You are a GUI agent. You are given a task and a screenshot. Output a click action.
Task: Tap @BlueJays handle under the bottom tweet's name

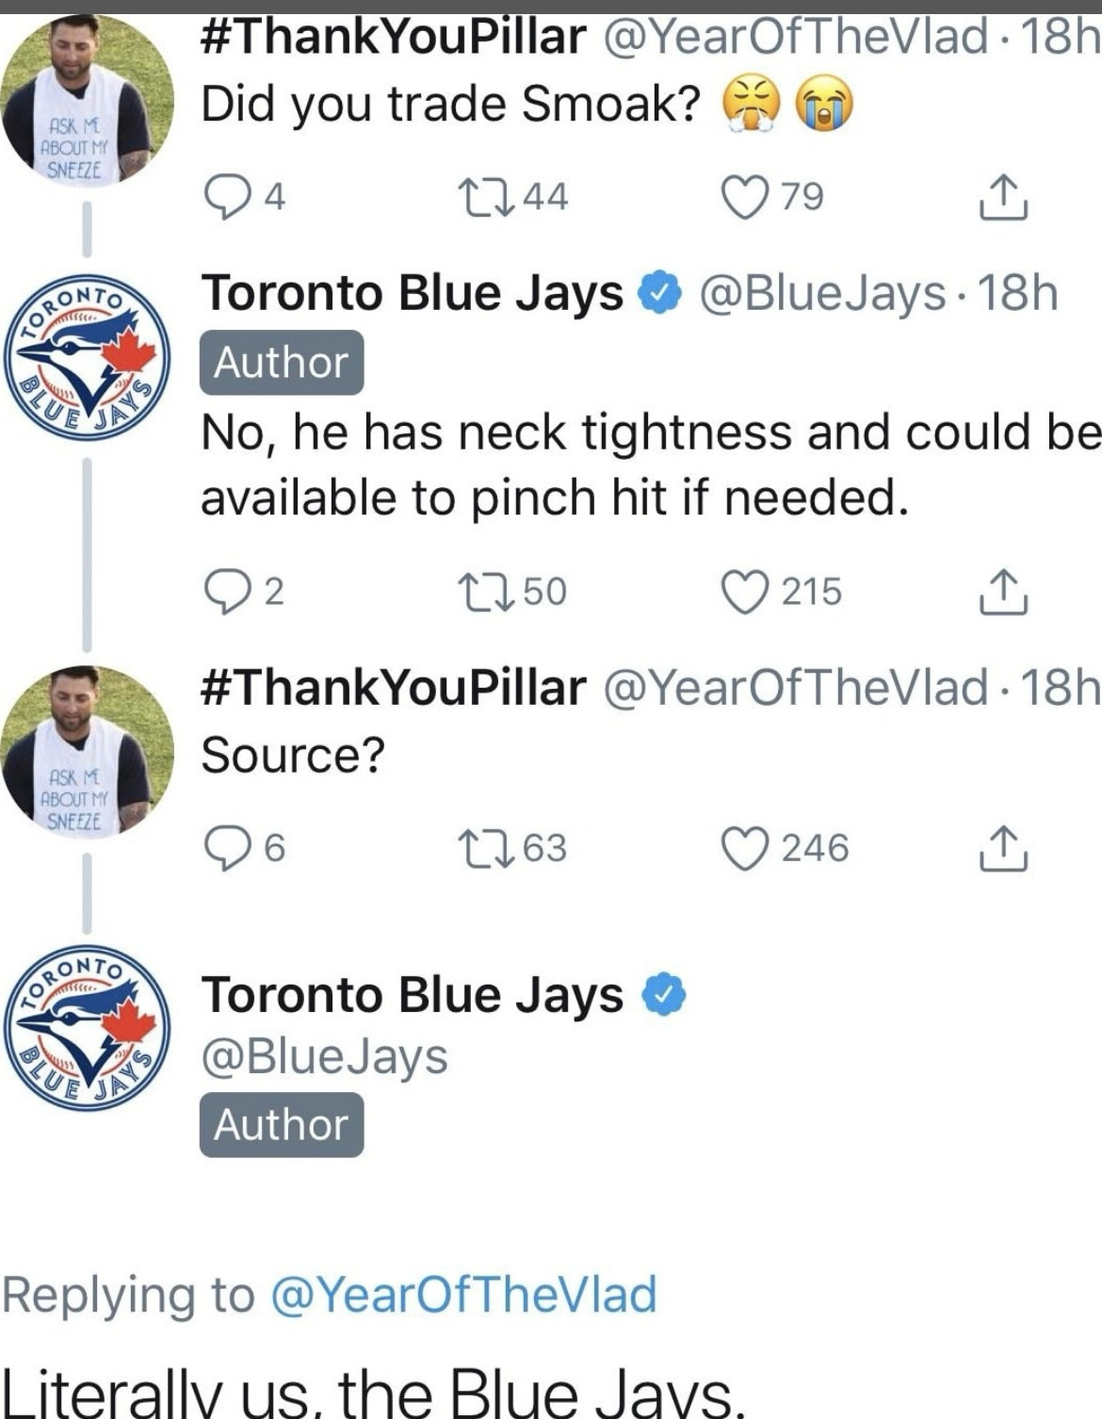pyautogui.click(x=324, y=1056)
